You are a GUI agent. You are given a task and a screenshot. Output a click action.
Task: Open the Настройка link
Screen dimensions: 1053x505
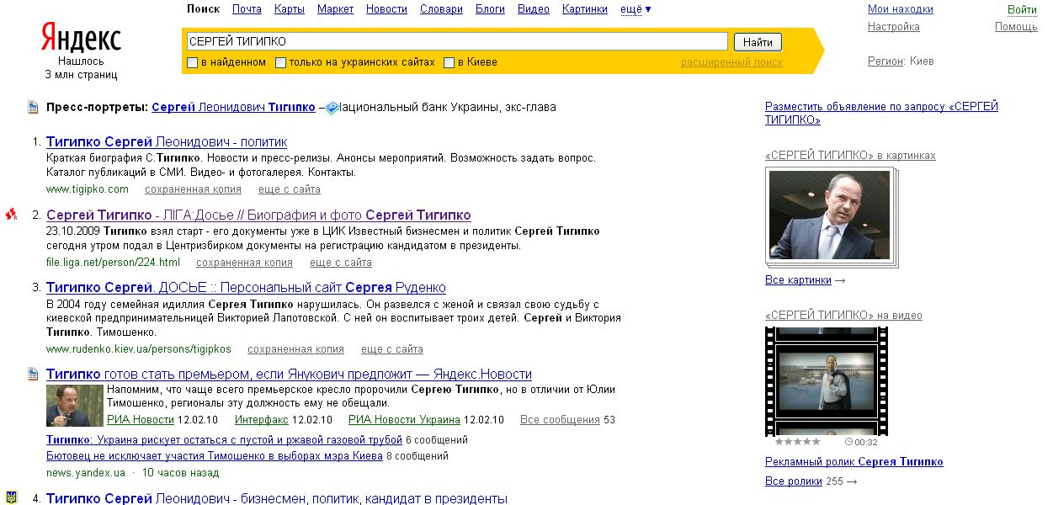pos(894,27)
